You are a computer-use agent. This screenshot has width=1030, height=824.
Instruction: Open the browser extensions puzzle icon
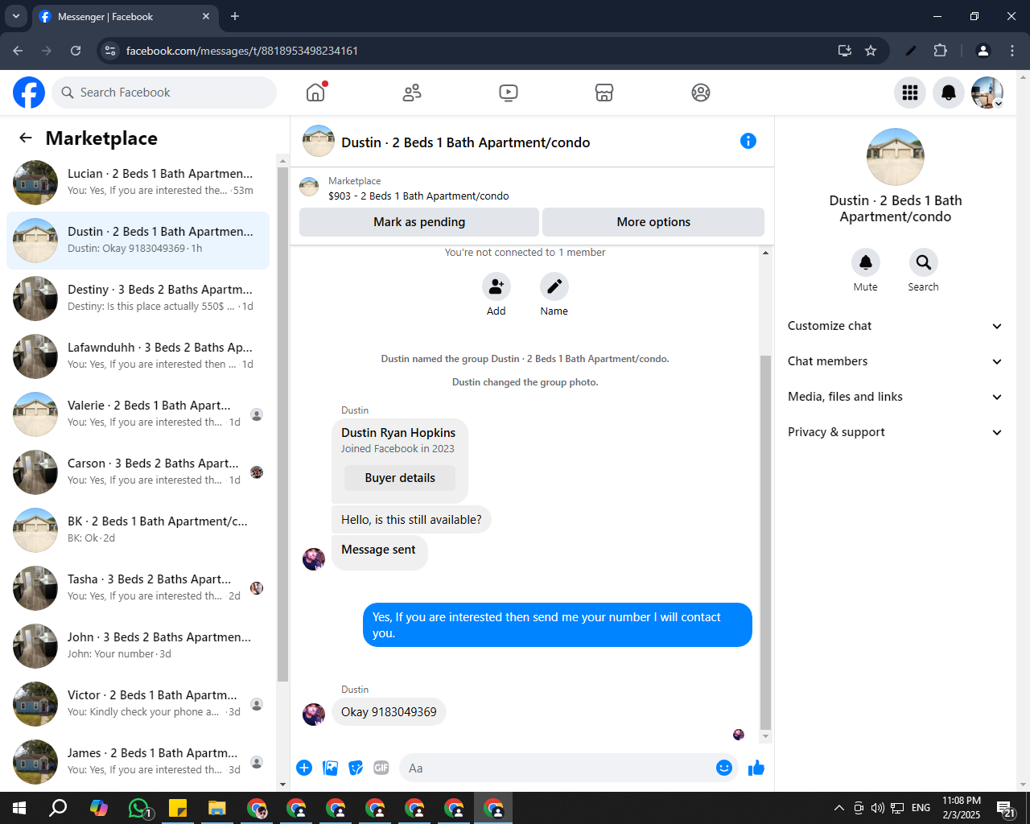click(x=940, y=51)
